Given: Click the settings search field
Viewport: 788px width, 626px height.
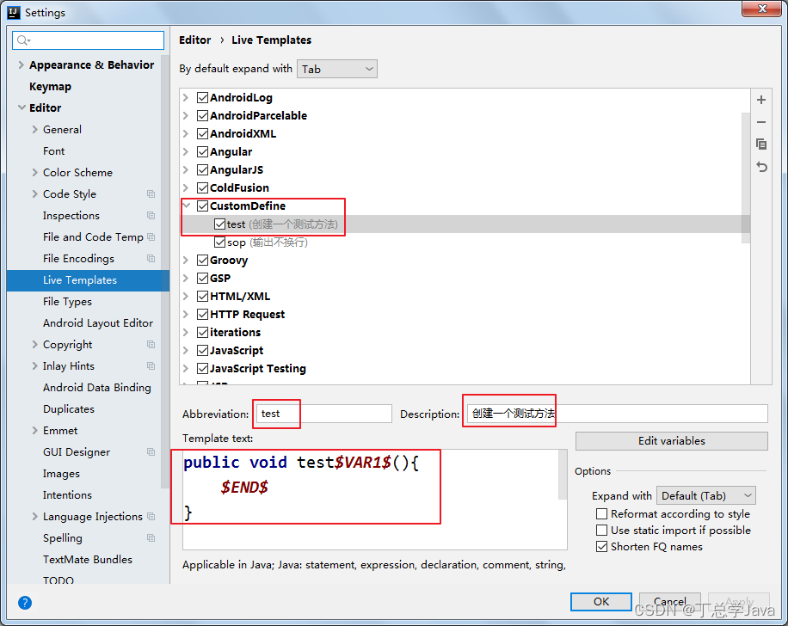Looking at the screenshot, I should 89,40.
